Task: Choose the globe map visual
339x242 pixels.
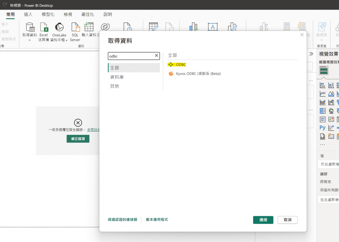Action: [331, 111]
